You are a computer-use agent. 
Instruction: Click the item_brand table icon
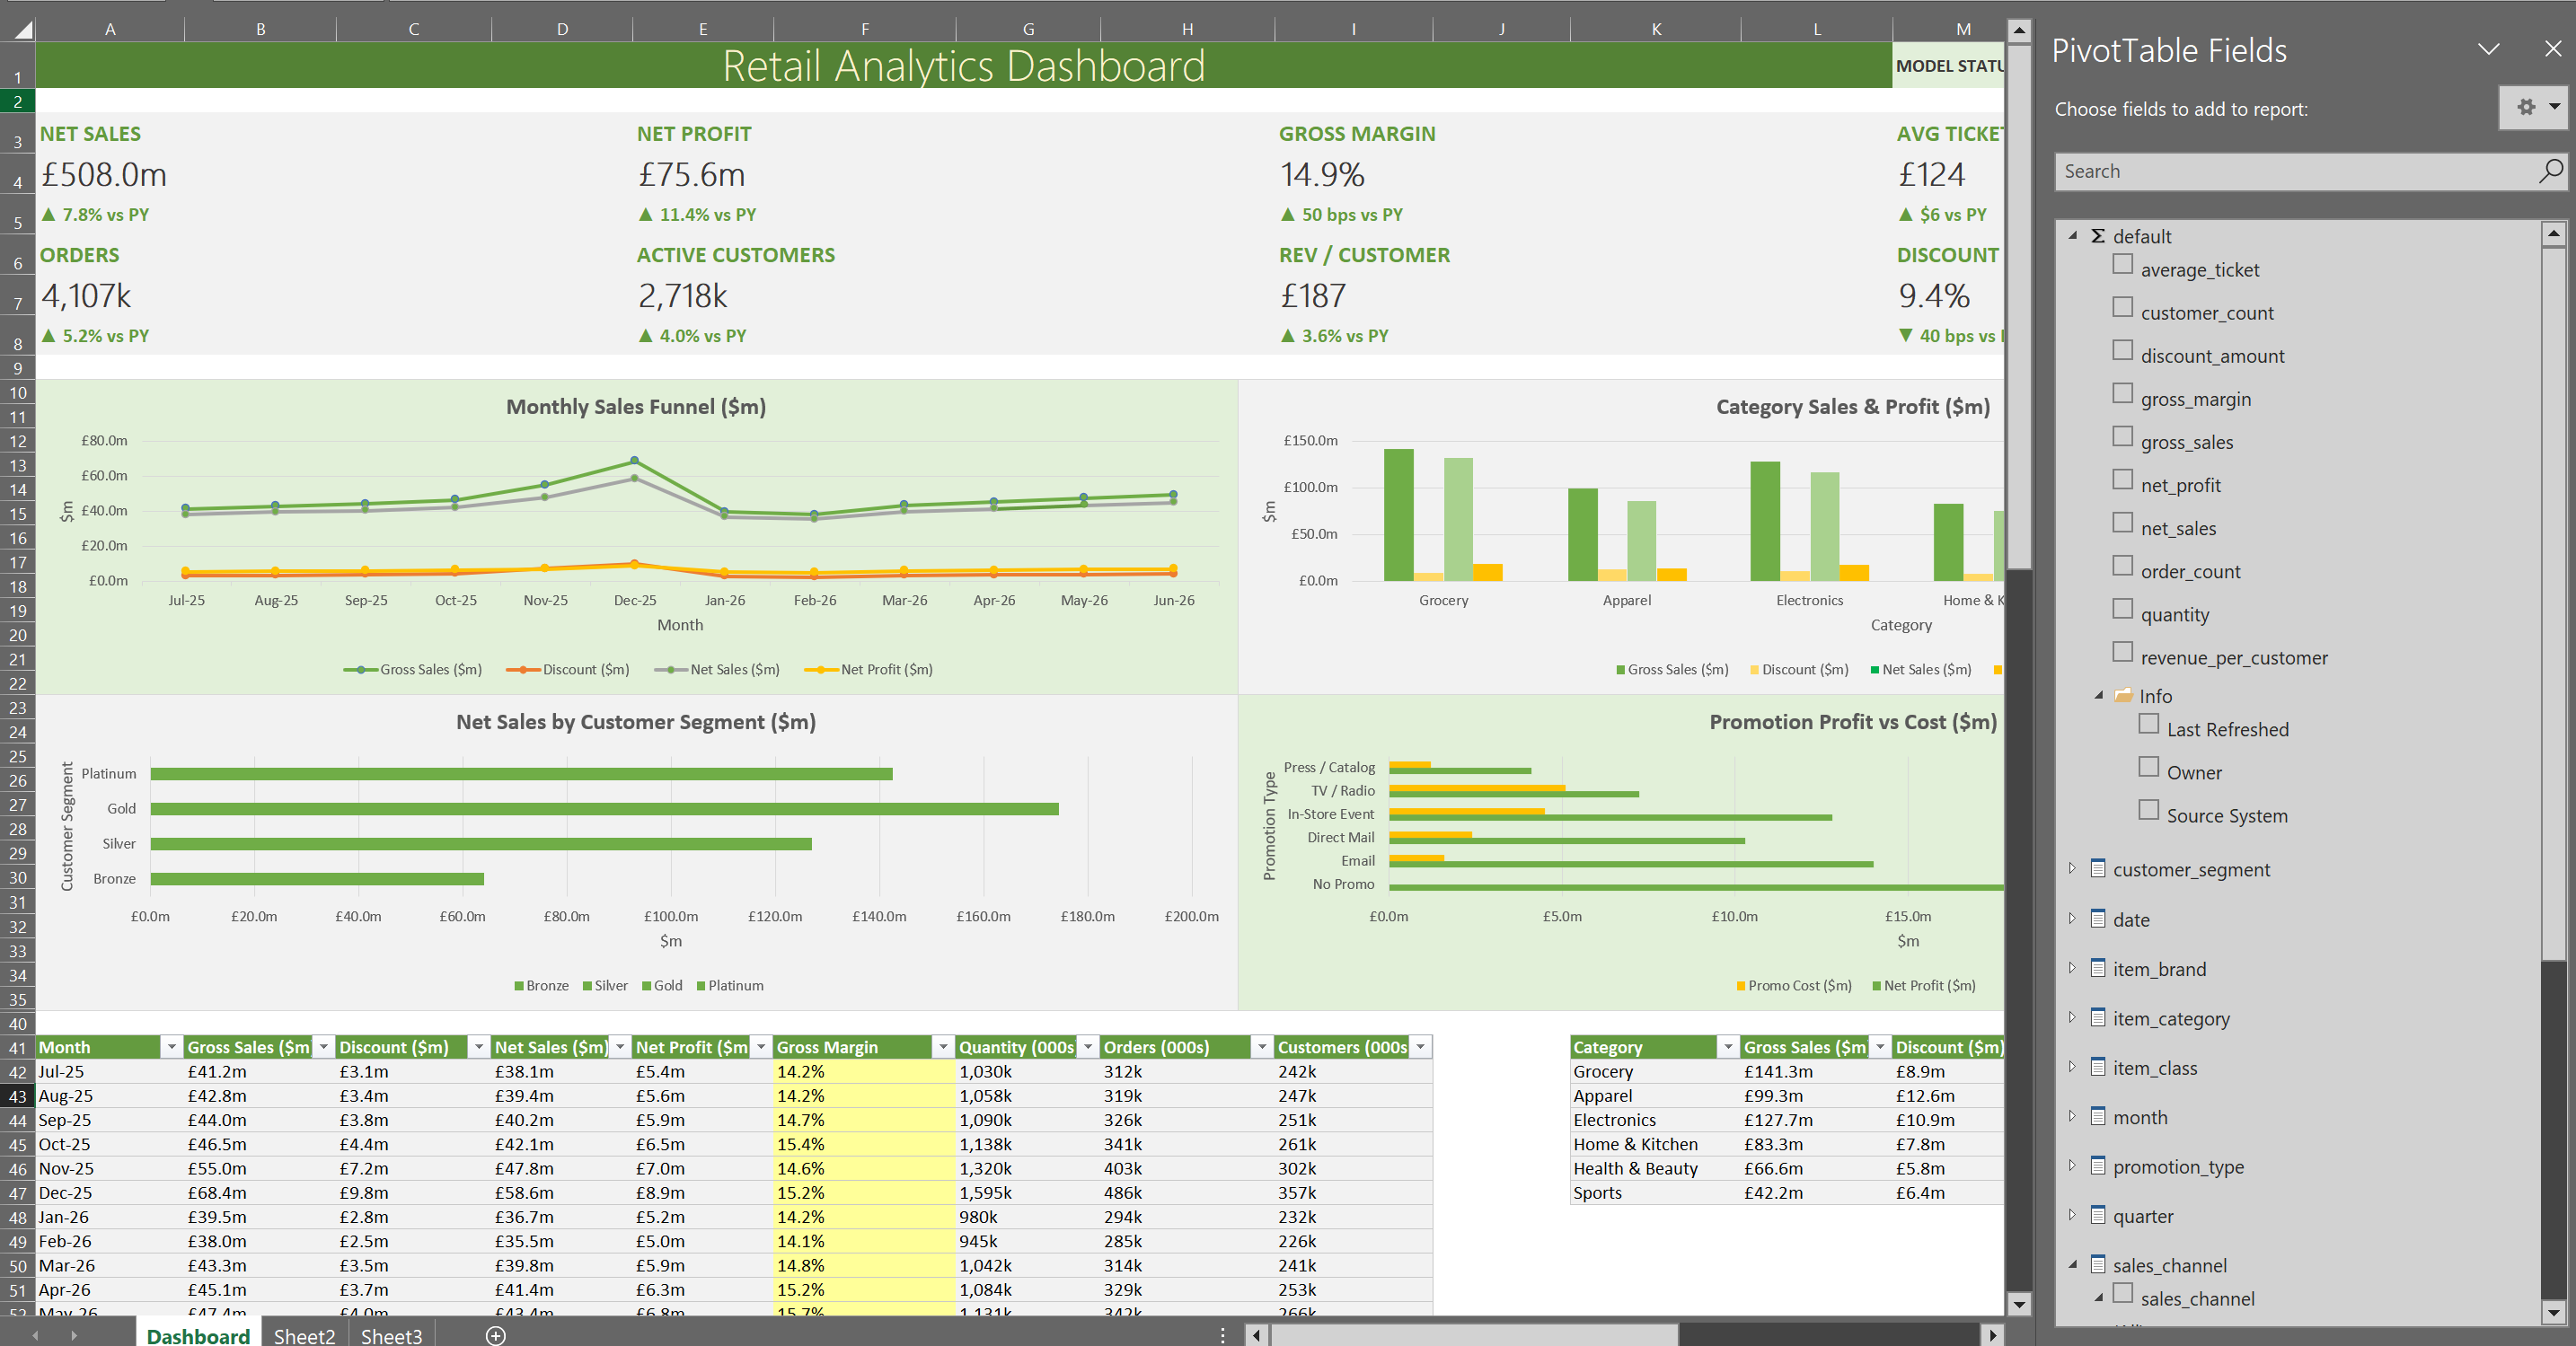click(2098, 967)
